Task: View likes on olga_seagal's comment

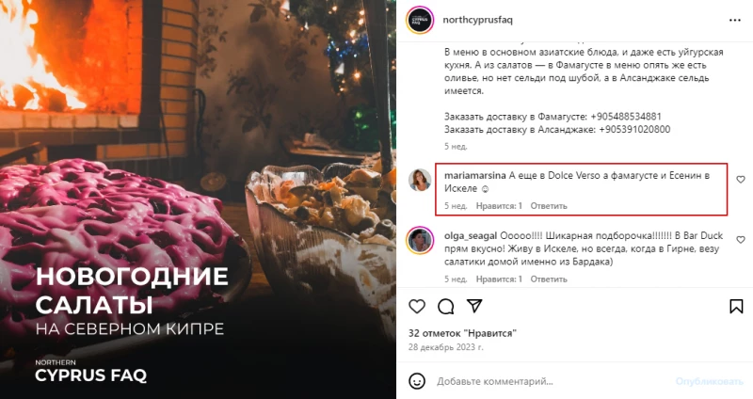Action: pos(499,279)
